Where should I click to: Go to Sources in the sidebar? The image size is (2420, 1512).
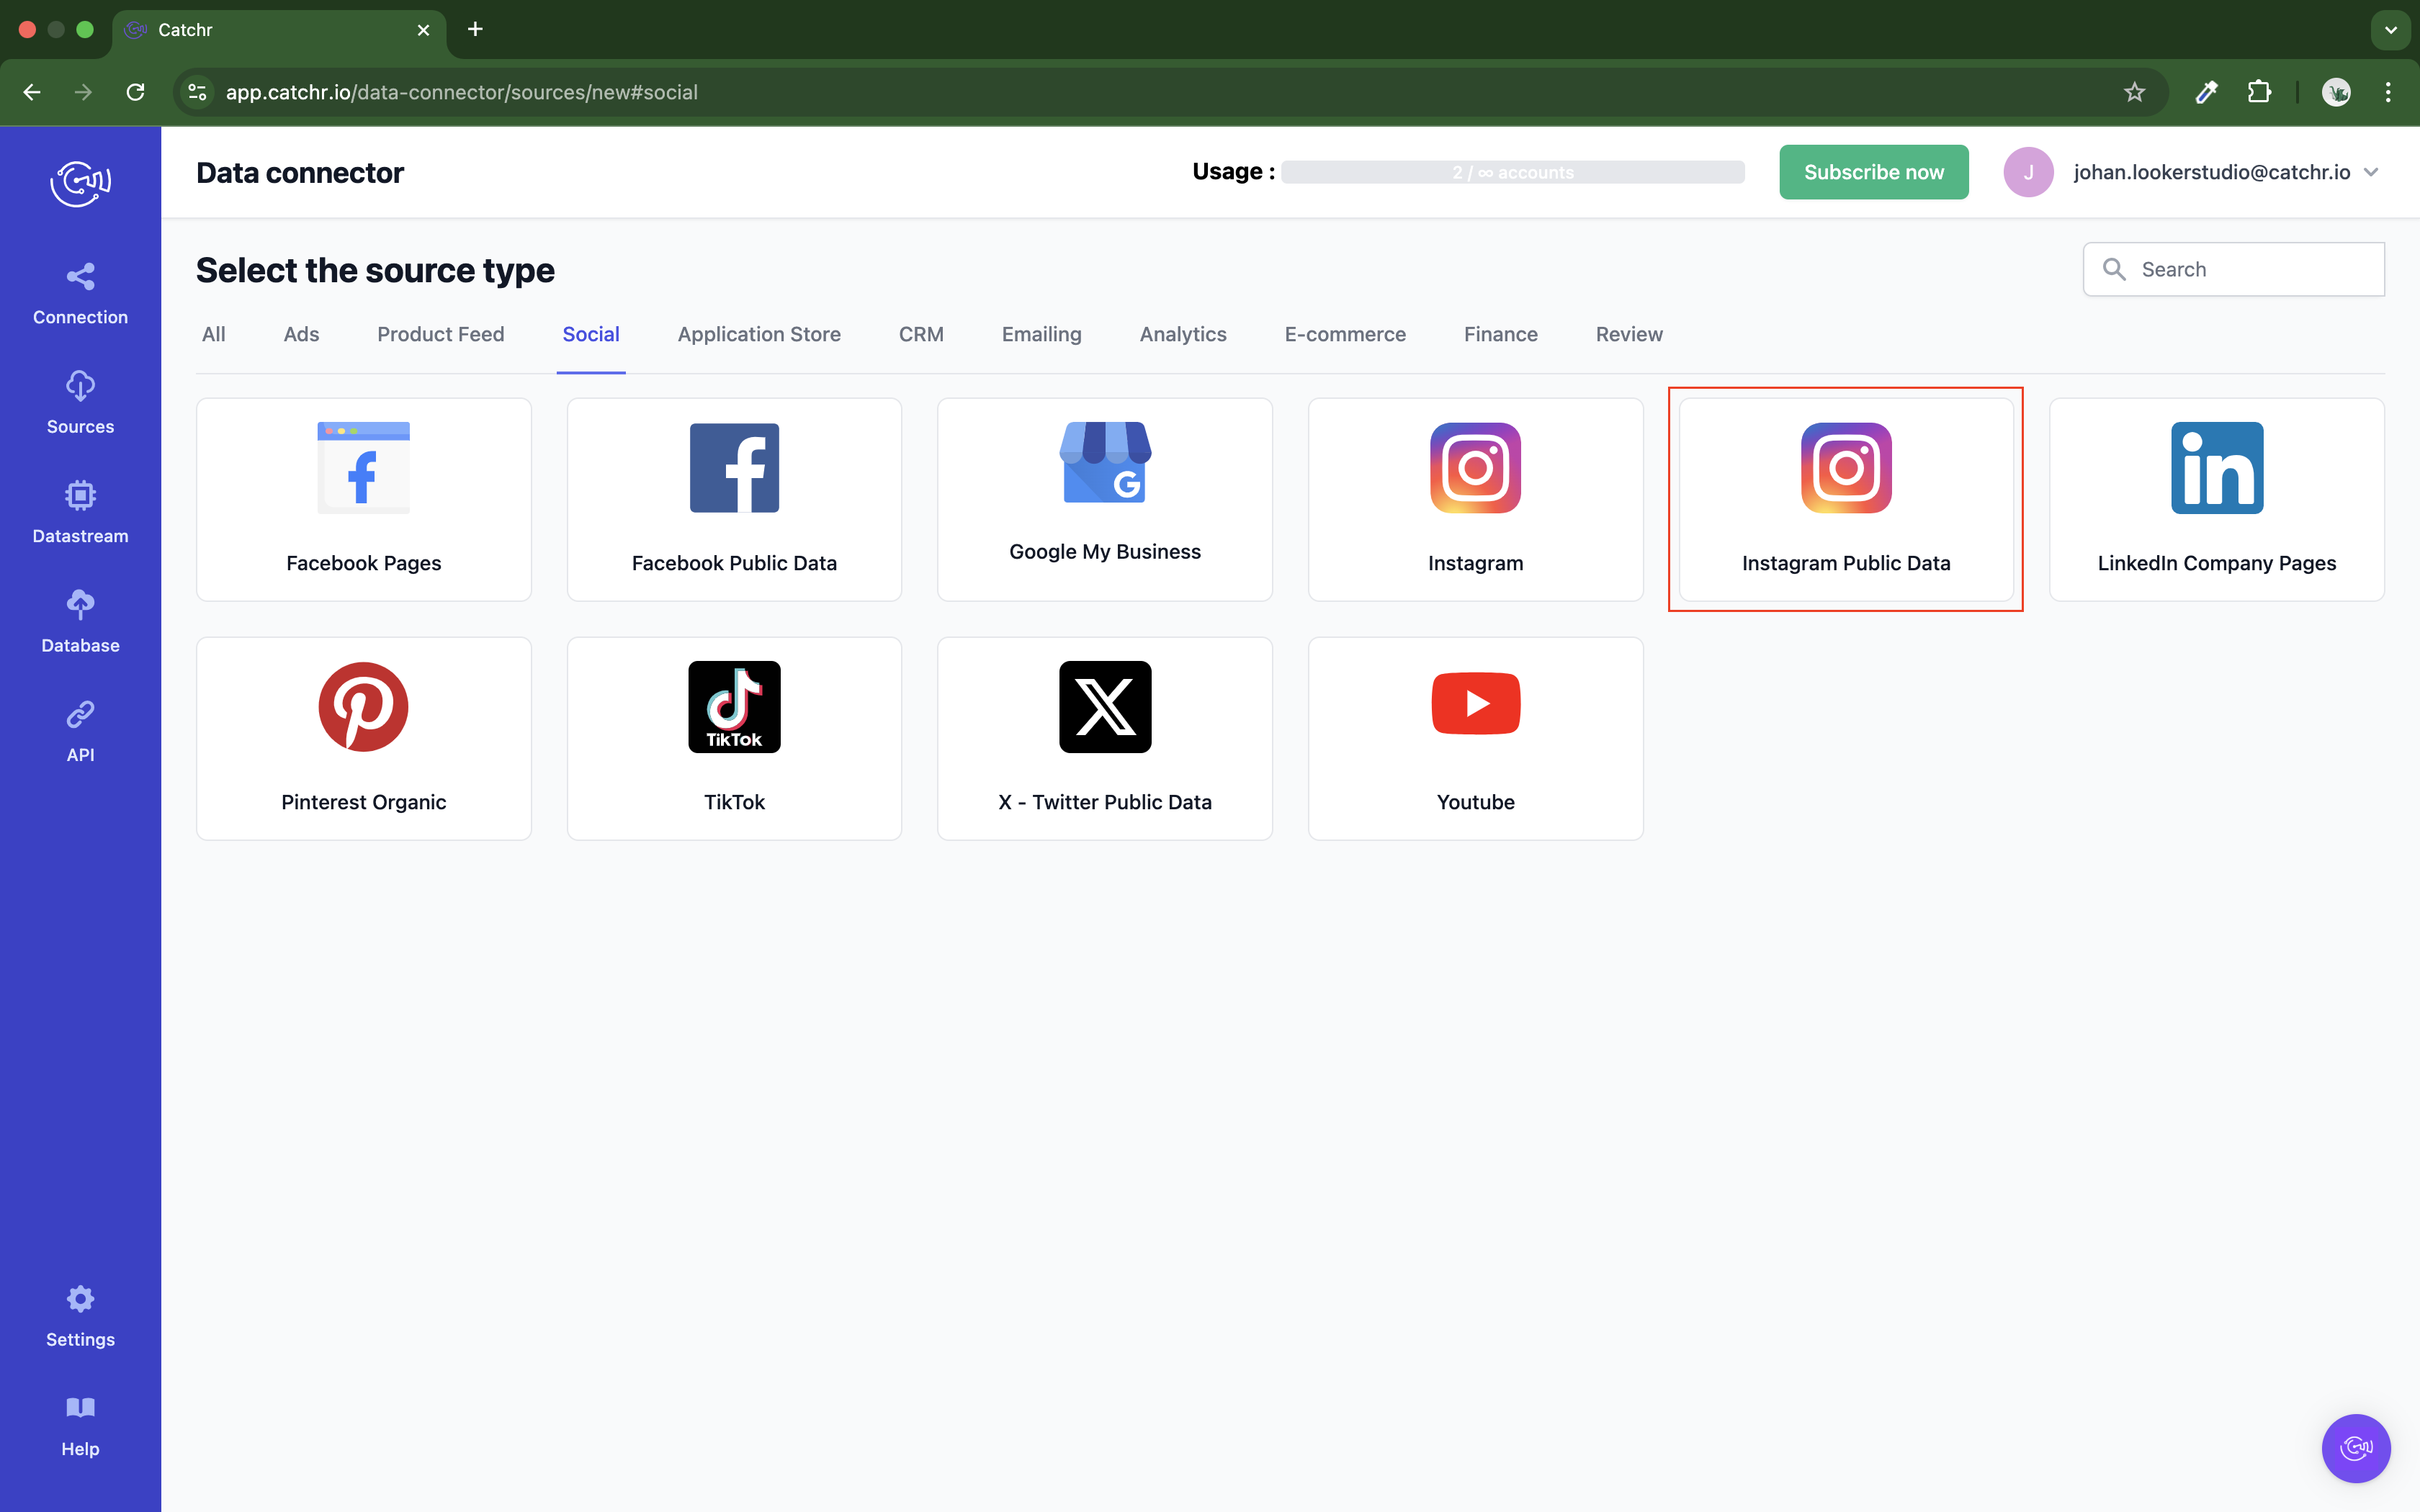click(80, 403)
